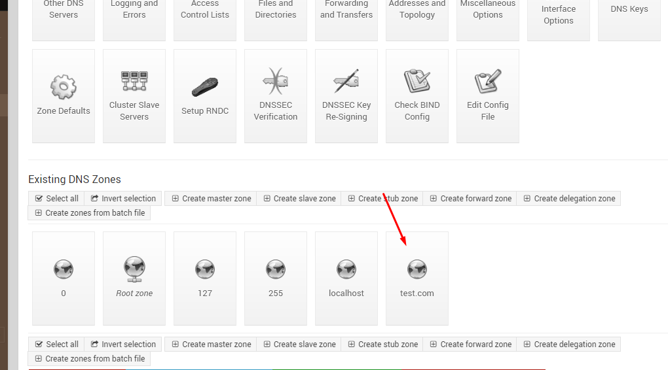This screenshot has width=668, height=370.
Task: Click the localhost zone label
Action: [x=346, y=293]
